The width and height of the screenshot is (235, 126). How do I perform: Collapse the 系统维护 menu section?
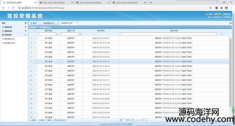click(x=25, y=35)
